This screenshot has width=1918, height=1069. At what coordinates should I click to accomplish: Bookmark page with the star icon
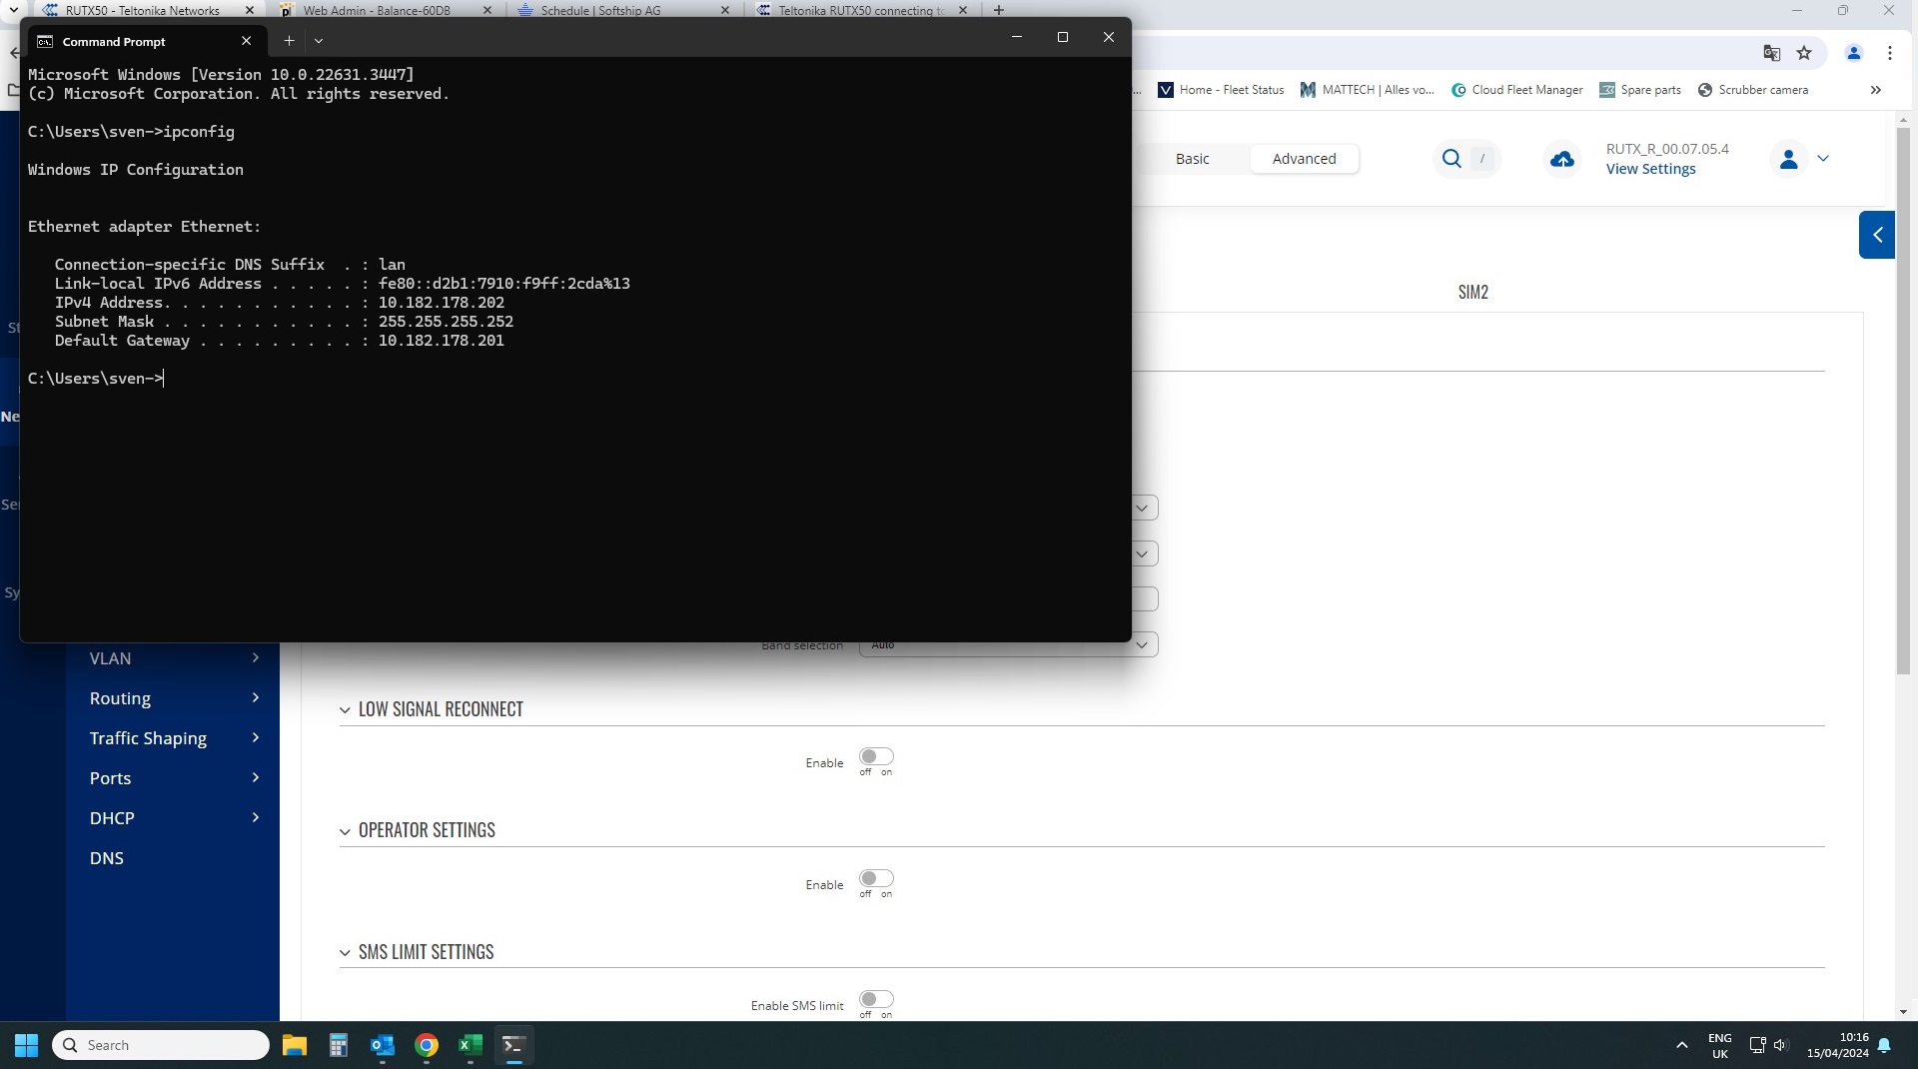1804,53
